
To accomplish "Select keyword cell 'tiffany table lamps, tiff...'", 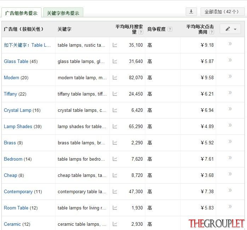I will click(82, 94).
